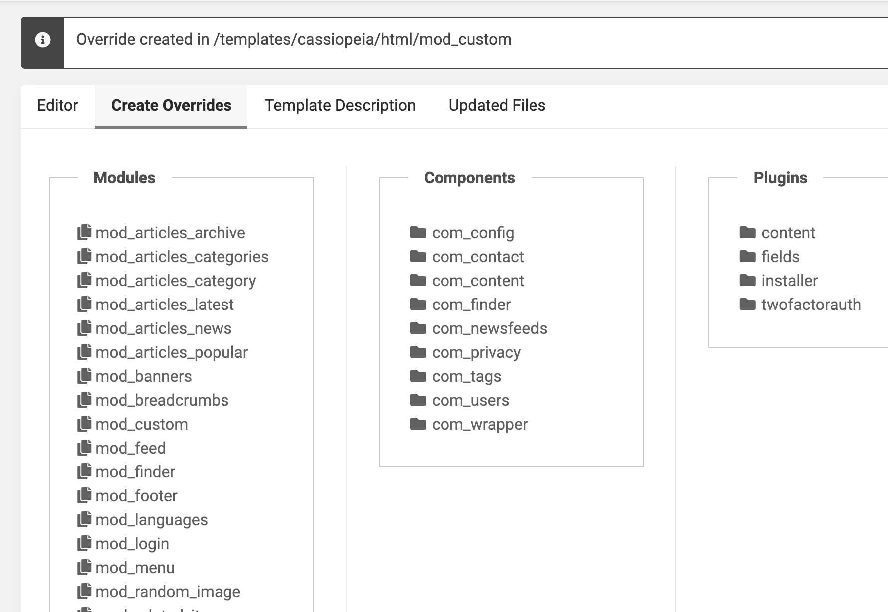Click the folder icon for com_content

[x=418, y=280]
